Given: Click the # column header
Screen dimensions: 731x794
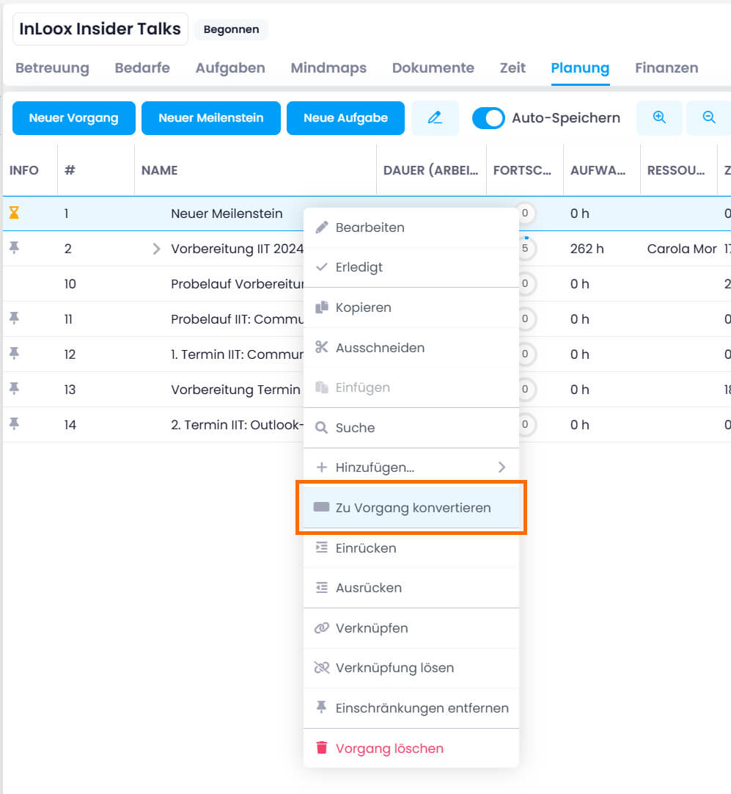Looking at the screenshot, I should (x=96, y=170).
